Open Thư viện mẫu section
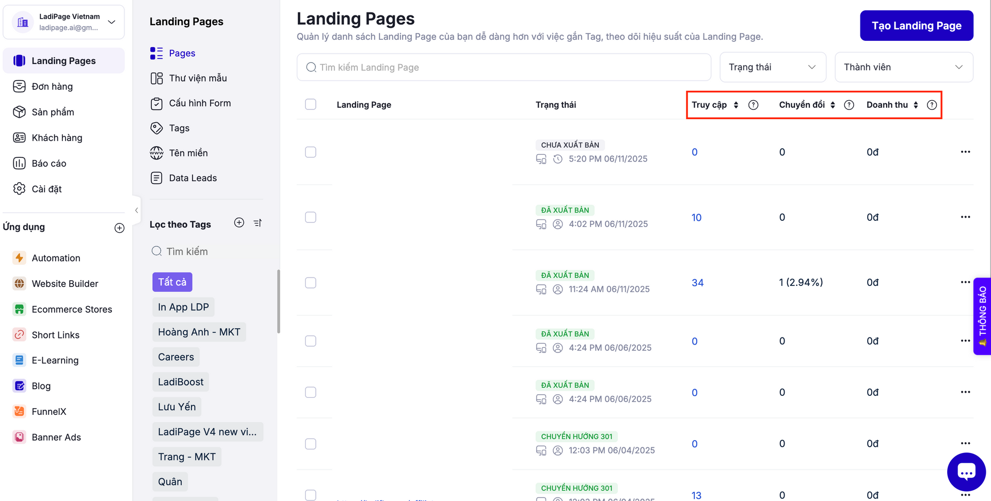 pos(198,78)
